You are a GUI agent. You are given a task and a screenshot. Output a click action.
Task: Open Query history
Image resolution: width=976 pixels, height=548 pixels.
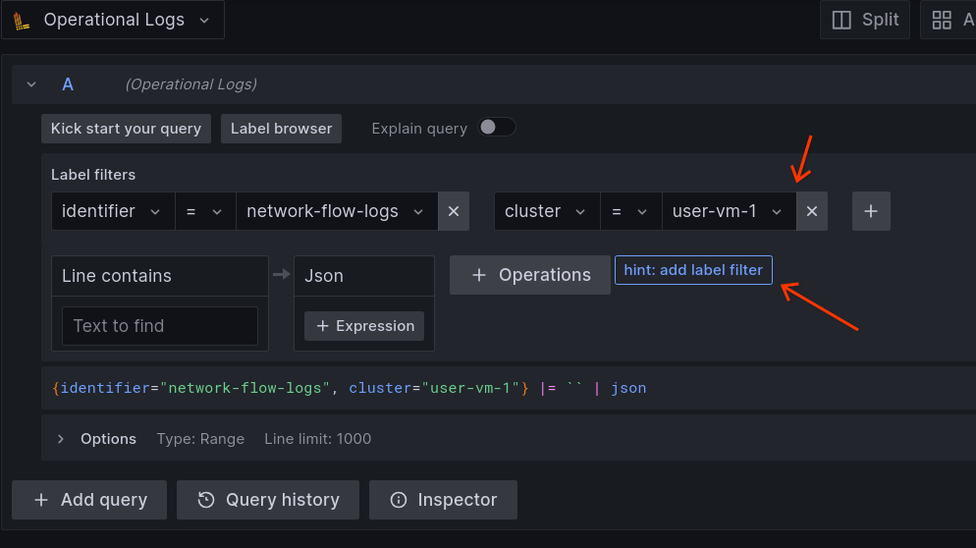(268, 500)
